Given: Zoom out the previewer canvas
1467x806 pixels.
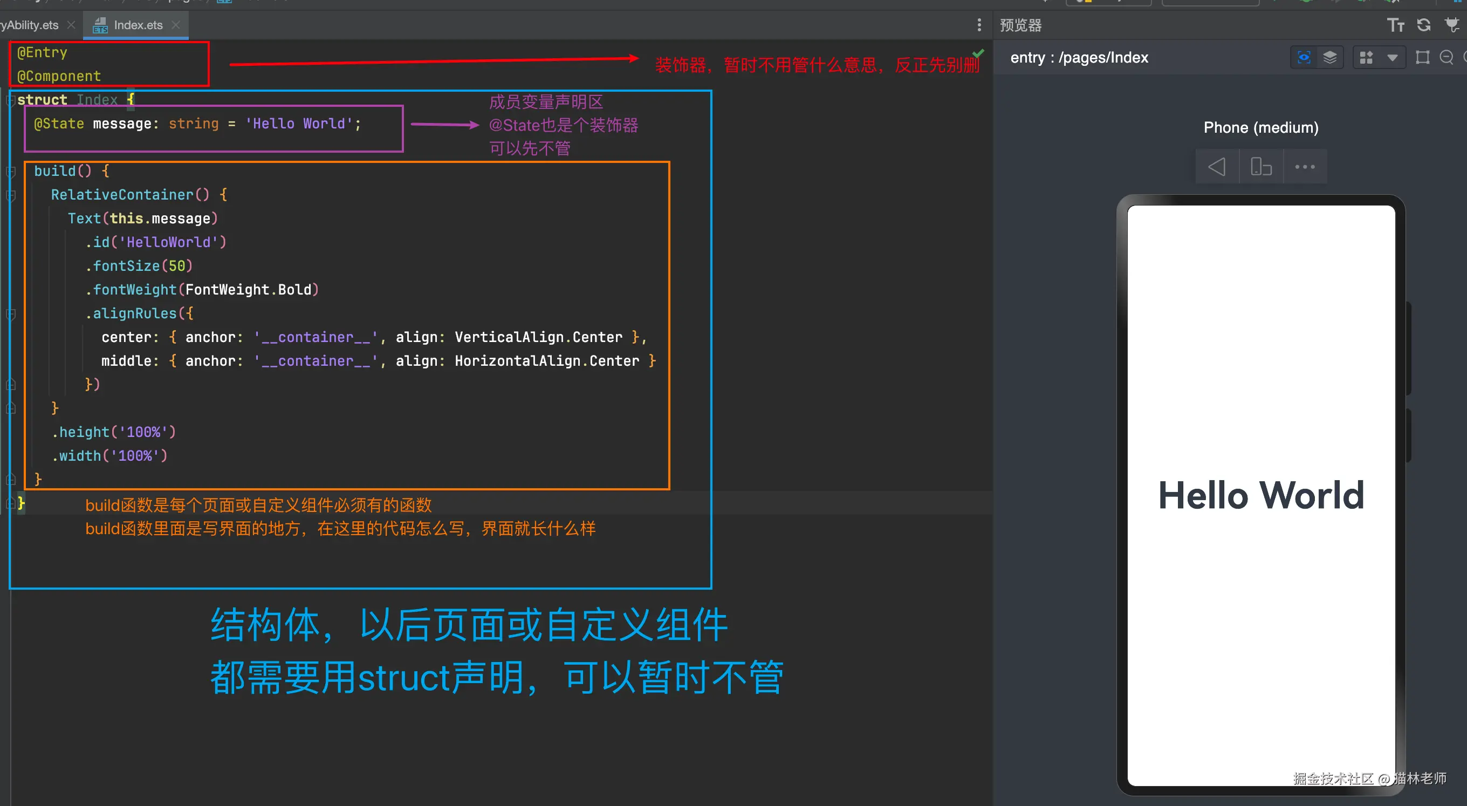Looking at the screenshot, I should pyautogui.click(x=1447, y=57).
